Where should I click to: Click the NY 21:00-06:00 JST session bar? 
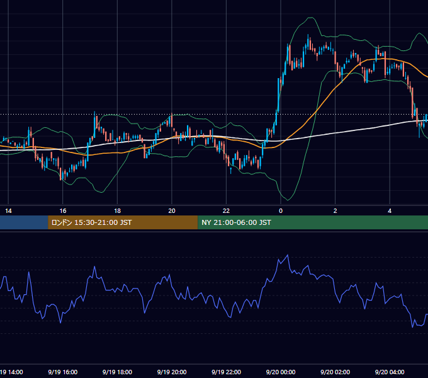click(313, 222)
